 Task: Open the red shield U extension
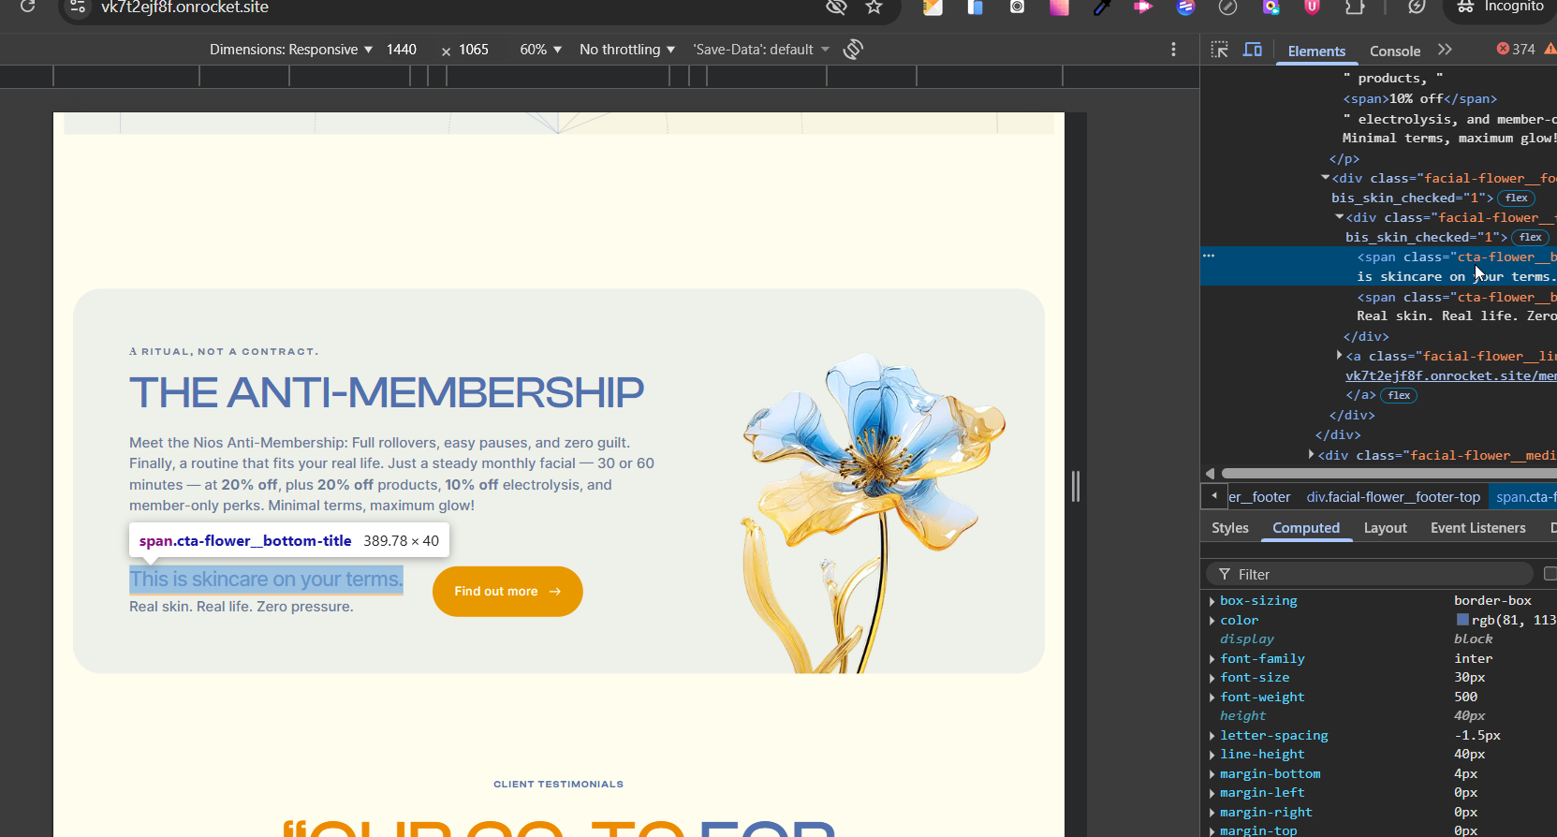tap(1312, 7)
